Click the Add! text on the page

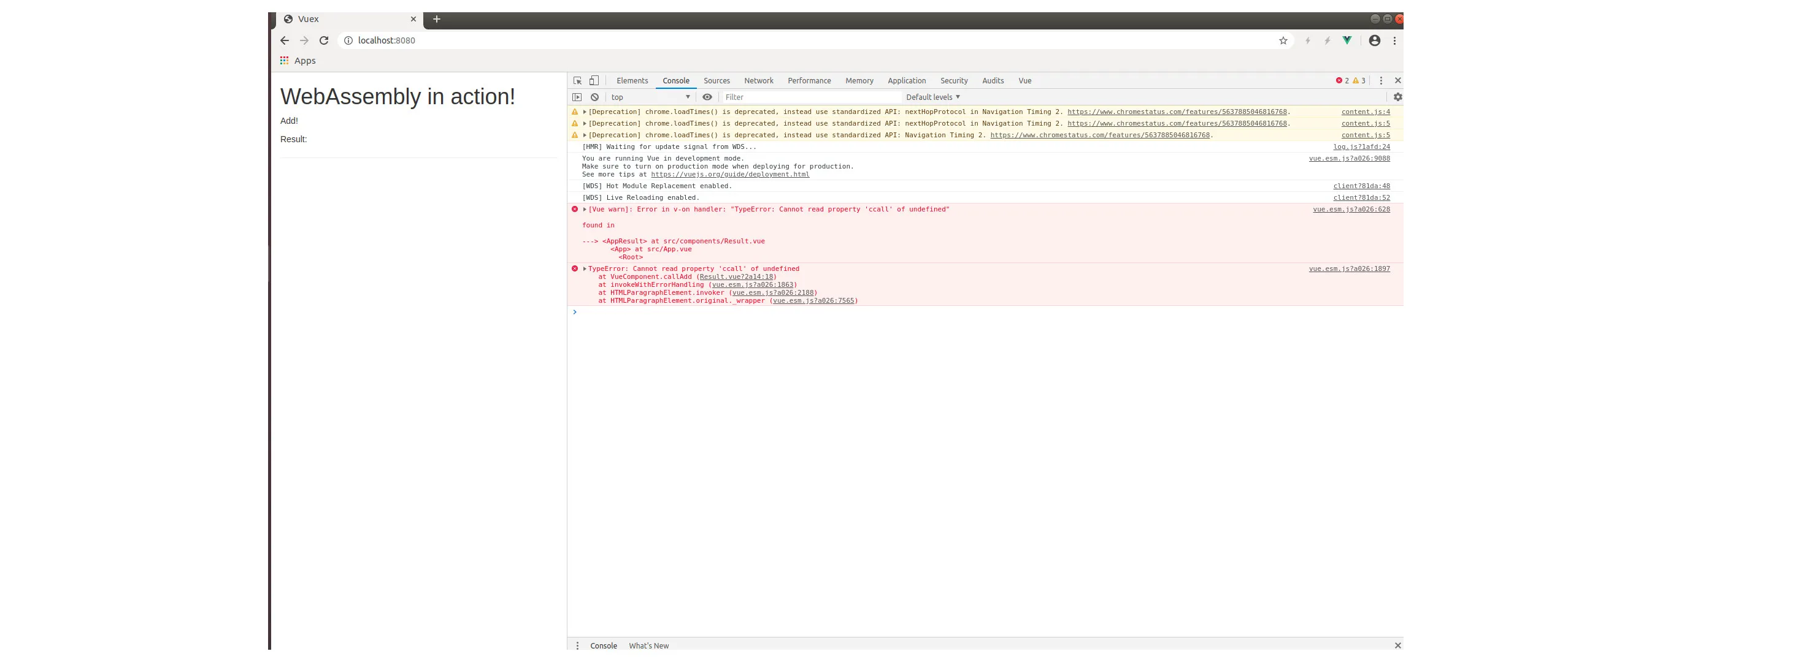[x=289, y=121]
